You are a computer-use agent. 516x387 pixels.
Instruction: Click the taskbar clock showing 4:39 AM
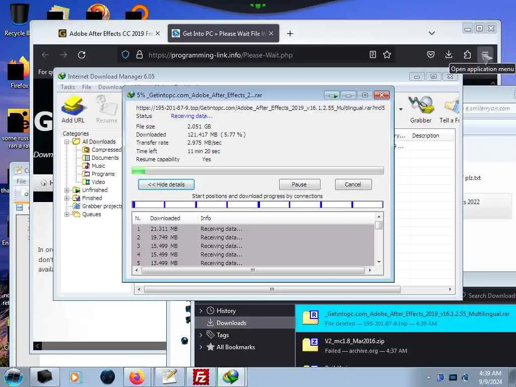[490, 377]
